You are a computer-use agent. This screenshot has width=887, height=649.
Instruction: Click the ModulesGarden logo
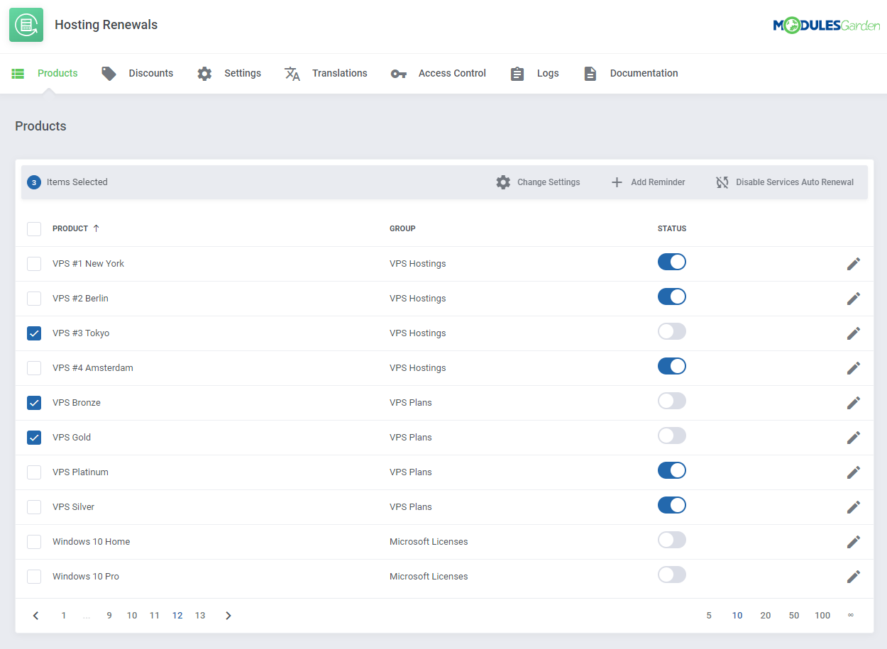click(x=826, y=26)
